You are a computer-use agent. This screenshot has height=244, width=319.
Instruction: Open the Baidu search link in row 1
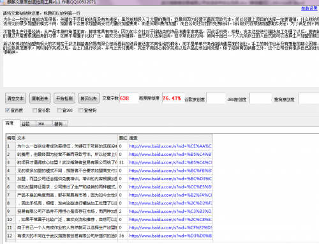(x=170, y=146)
